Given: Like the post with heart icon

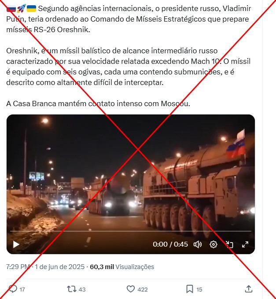Looking at the screenshot, I should click(131, 289).
